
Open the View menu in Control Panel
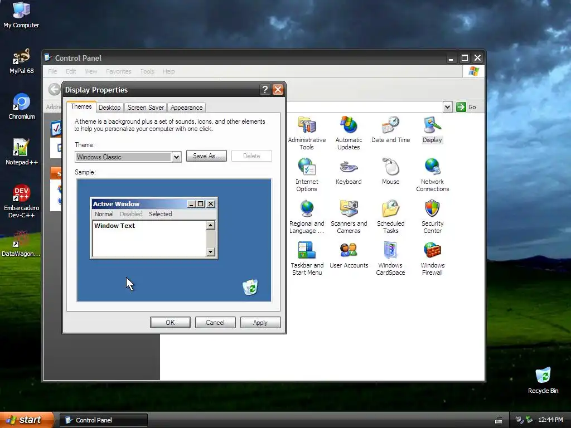point(91,71)
